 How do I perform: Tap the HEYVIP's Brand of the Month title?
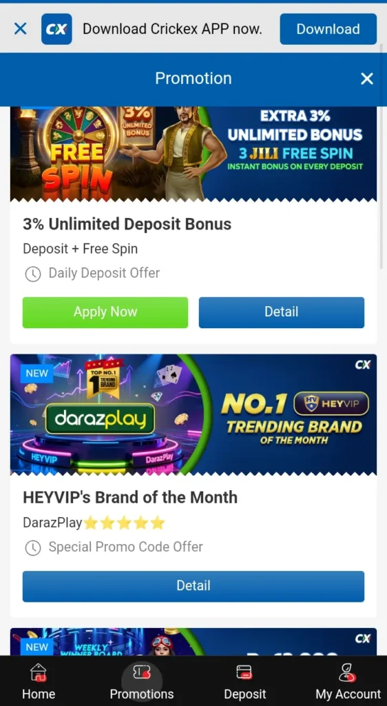click(130, 498)
